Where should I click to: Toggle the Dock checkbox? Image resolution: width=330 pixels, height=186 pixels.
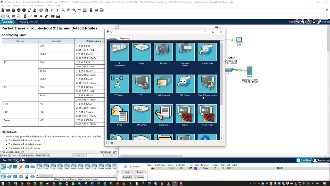pos(10,155)
